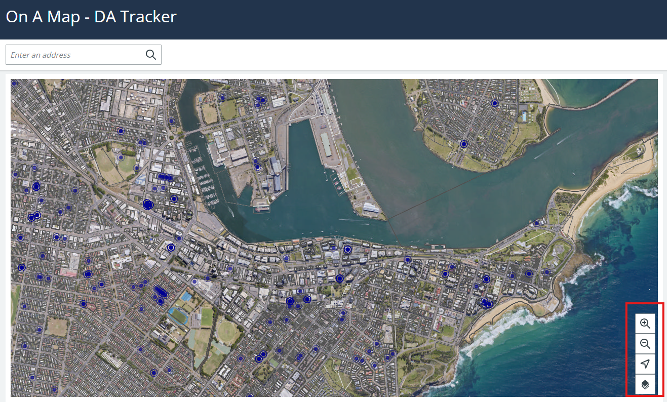
Task: Open the map layers stack button
Action: (645, 384)
